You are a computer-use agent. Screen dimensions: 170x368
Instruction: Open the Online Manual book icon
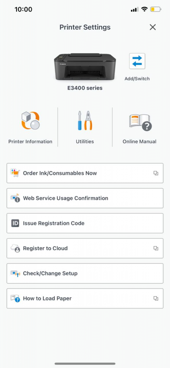point(141,122)
